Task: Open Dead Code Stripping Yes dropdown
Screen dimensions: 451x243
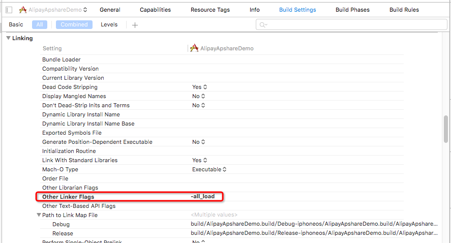Action: (x=200, y=87)
